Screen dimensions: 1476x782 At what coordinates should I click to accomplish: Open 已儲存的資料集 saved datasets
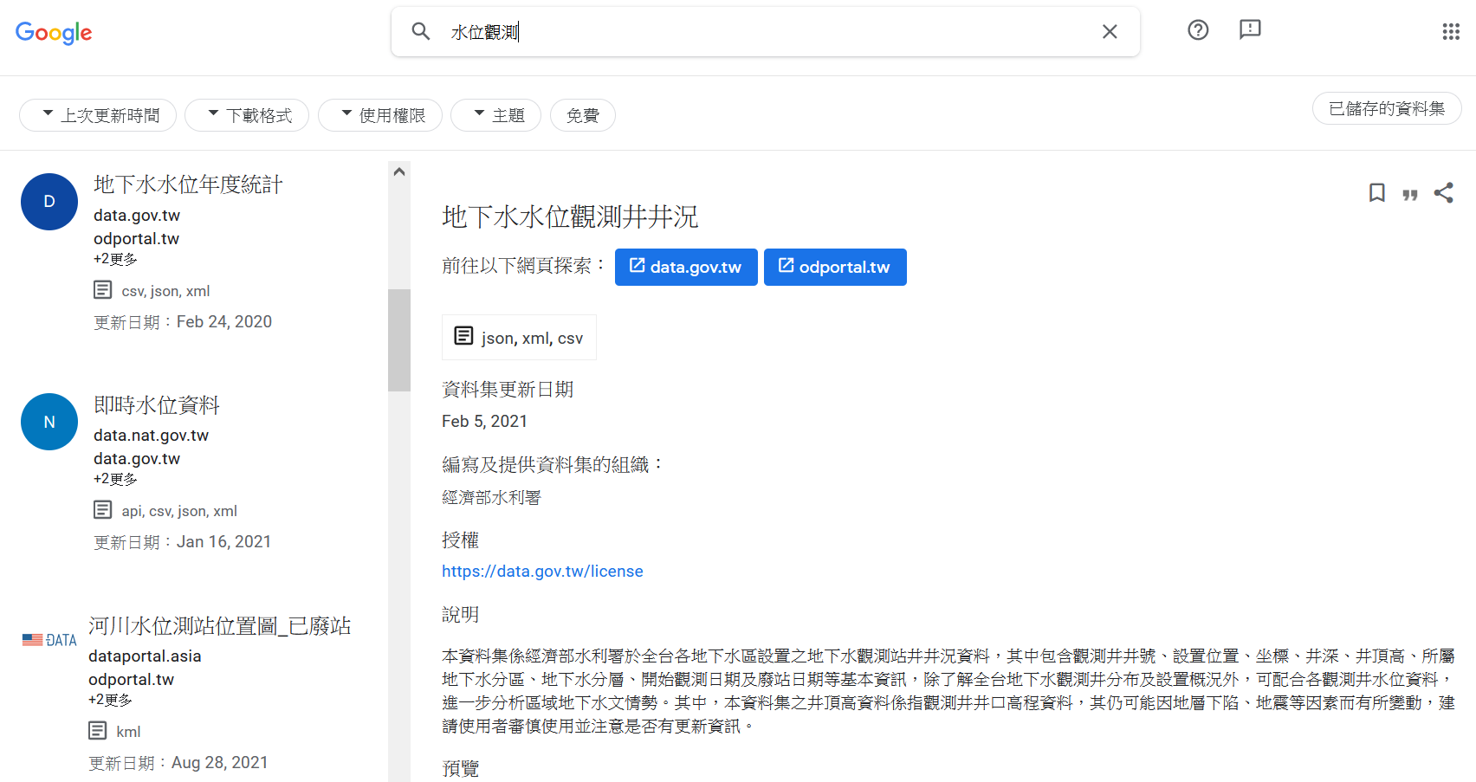pyautogui.click(x=1387, y=108)
